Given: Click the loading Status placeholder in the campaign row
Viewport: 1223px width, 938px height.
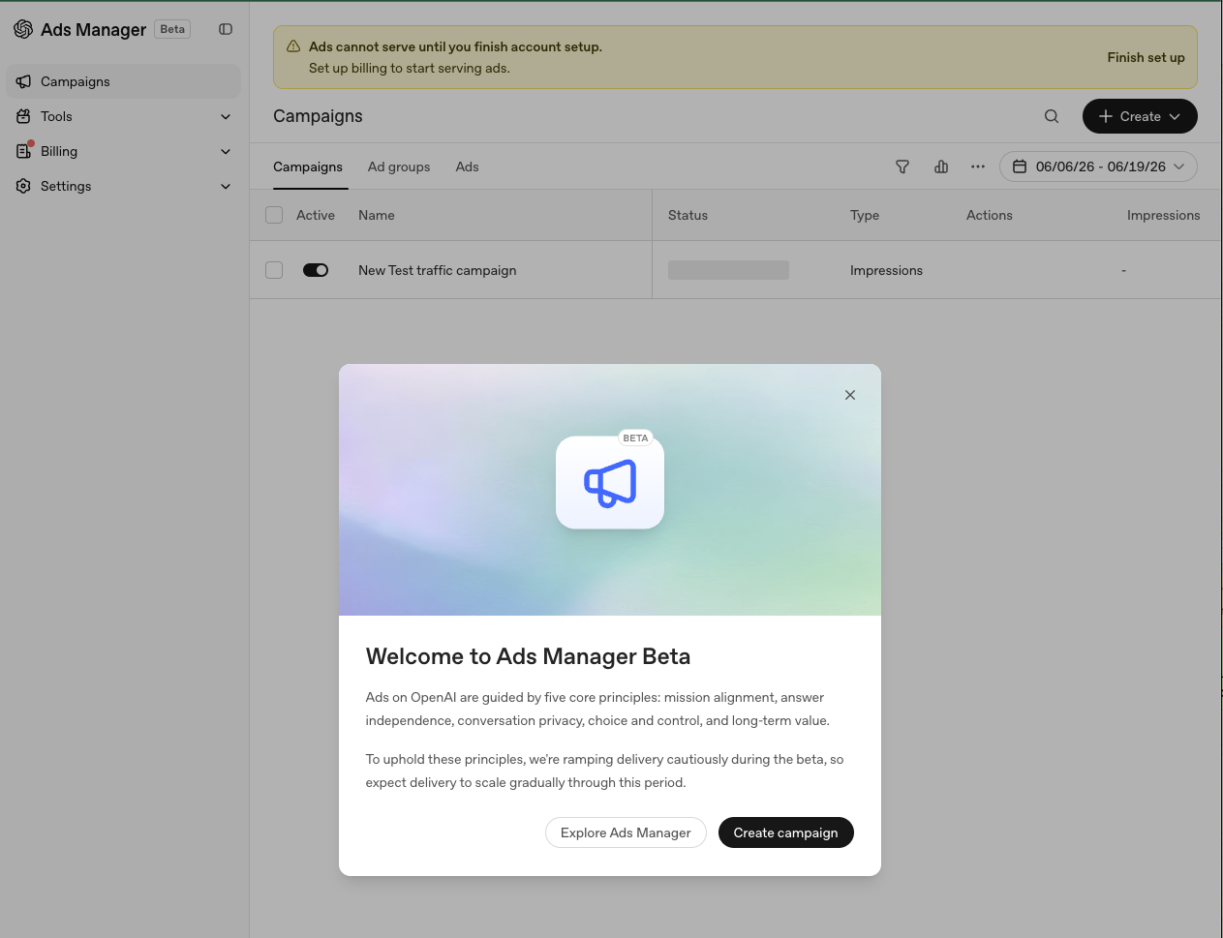Looking at the screenshot, I should coord(728,270).
